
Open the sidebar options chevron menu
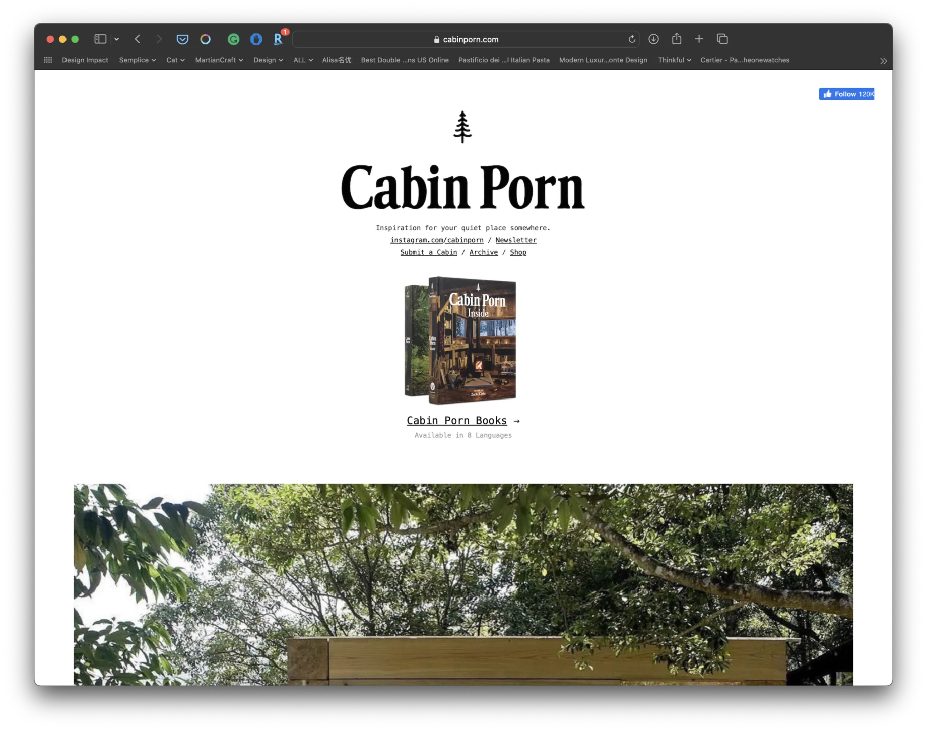[x=116, y=39]
